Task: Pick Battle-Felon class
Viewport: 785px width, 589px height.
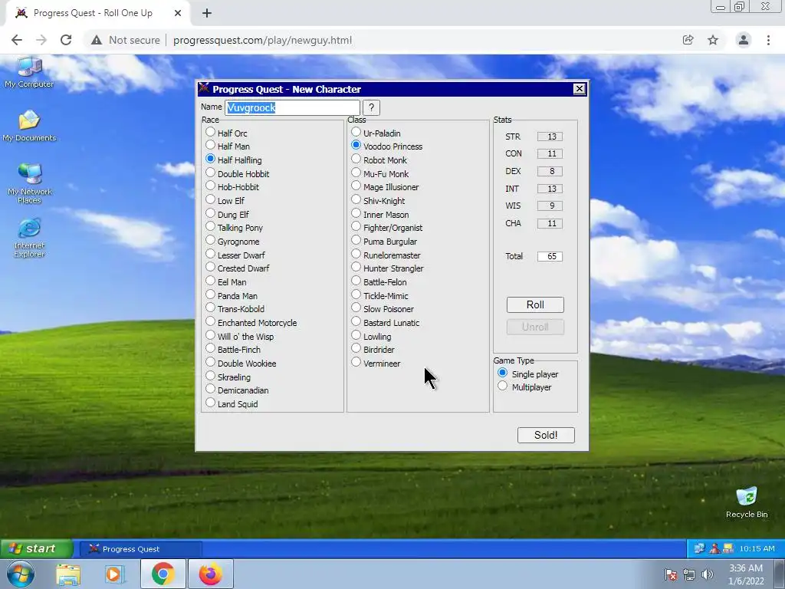Action: (x=356, y=281)
